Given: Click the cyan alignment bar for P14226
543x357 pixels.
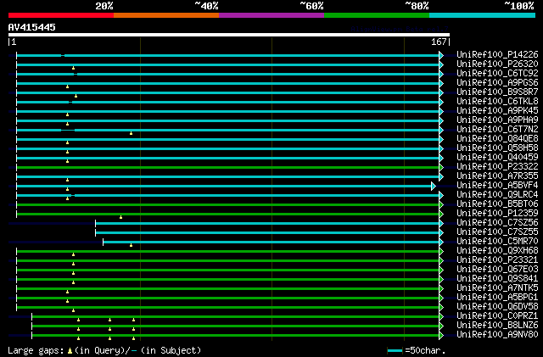Looking at the screenshot, I should [228, 55].
